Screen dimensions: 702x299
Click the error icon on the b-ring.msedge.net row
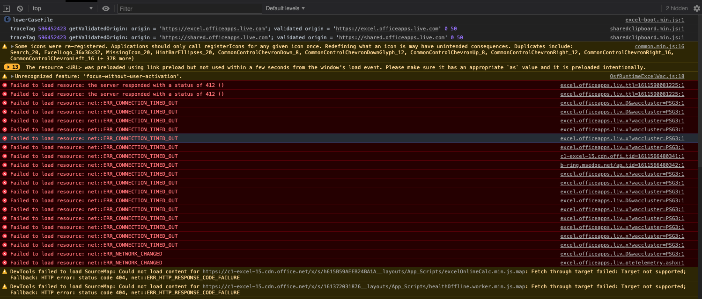tap(5, 165)
